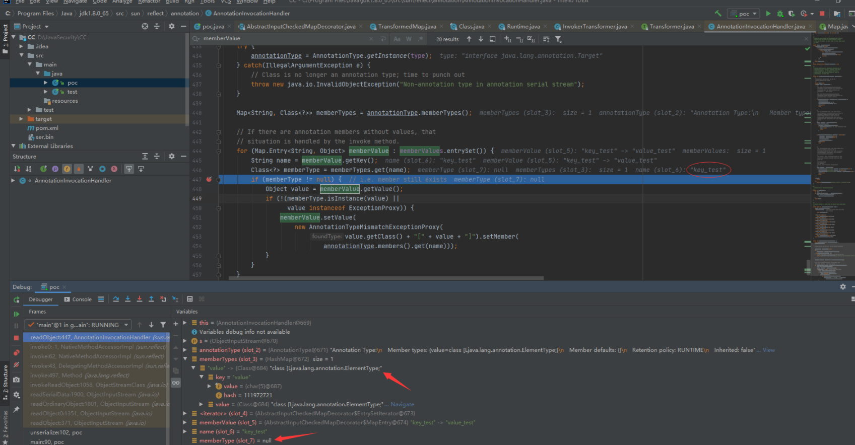Switch to TransformedMap.java tab
This screenshot has width=855, height=445.
coord(407,26)
